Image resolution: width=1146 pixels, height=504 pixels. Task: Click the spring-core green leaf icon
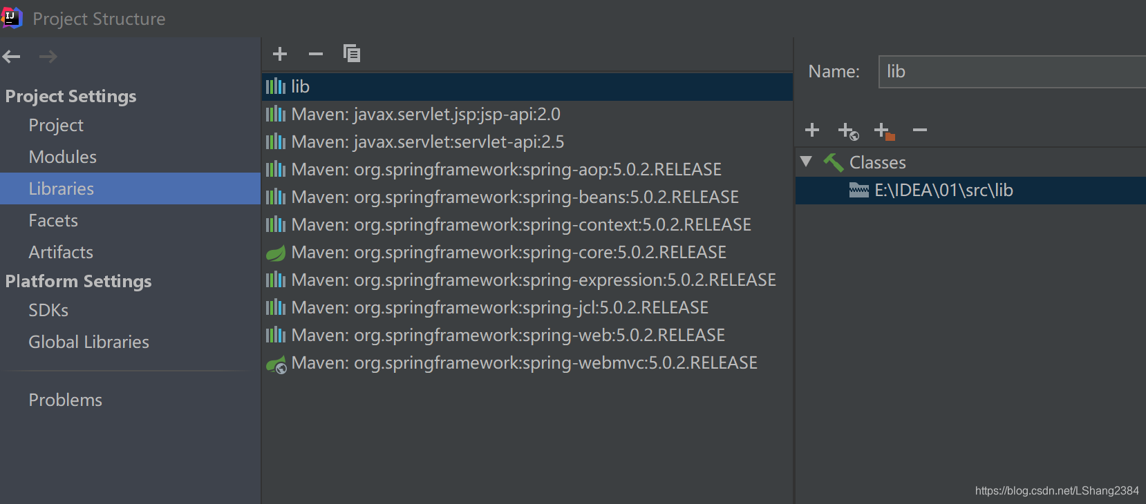[276, 253]
